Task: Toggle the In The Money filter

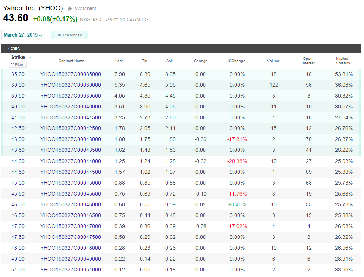Action: pos(70,35)
